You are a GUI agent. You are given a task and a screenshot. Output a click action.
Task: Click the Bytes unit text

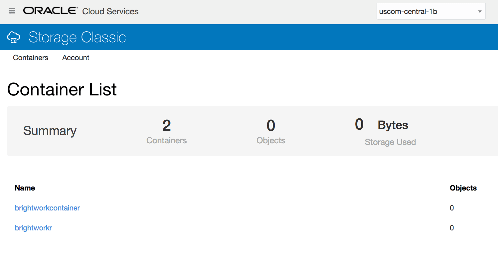pos(393,125)
